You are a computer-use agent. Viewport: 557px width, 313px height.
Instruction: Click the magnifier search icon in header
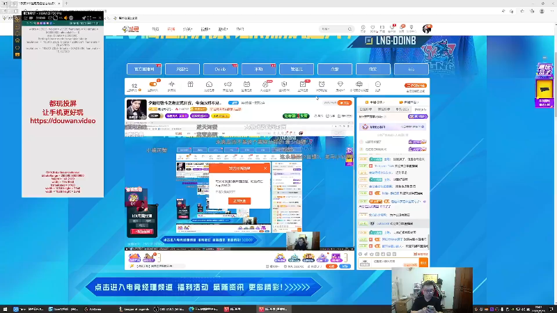click(x=350, y=29)
